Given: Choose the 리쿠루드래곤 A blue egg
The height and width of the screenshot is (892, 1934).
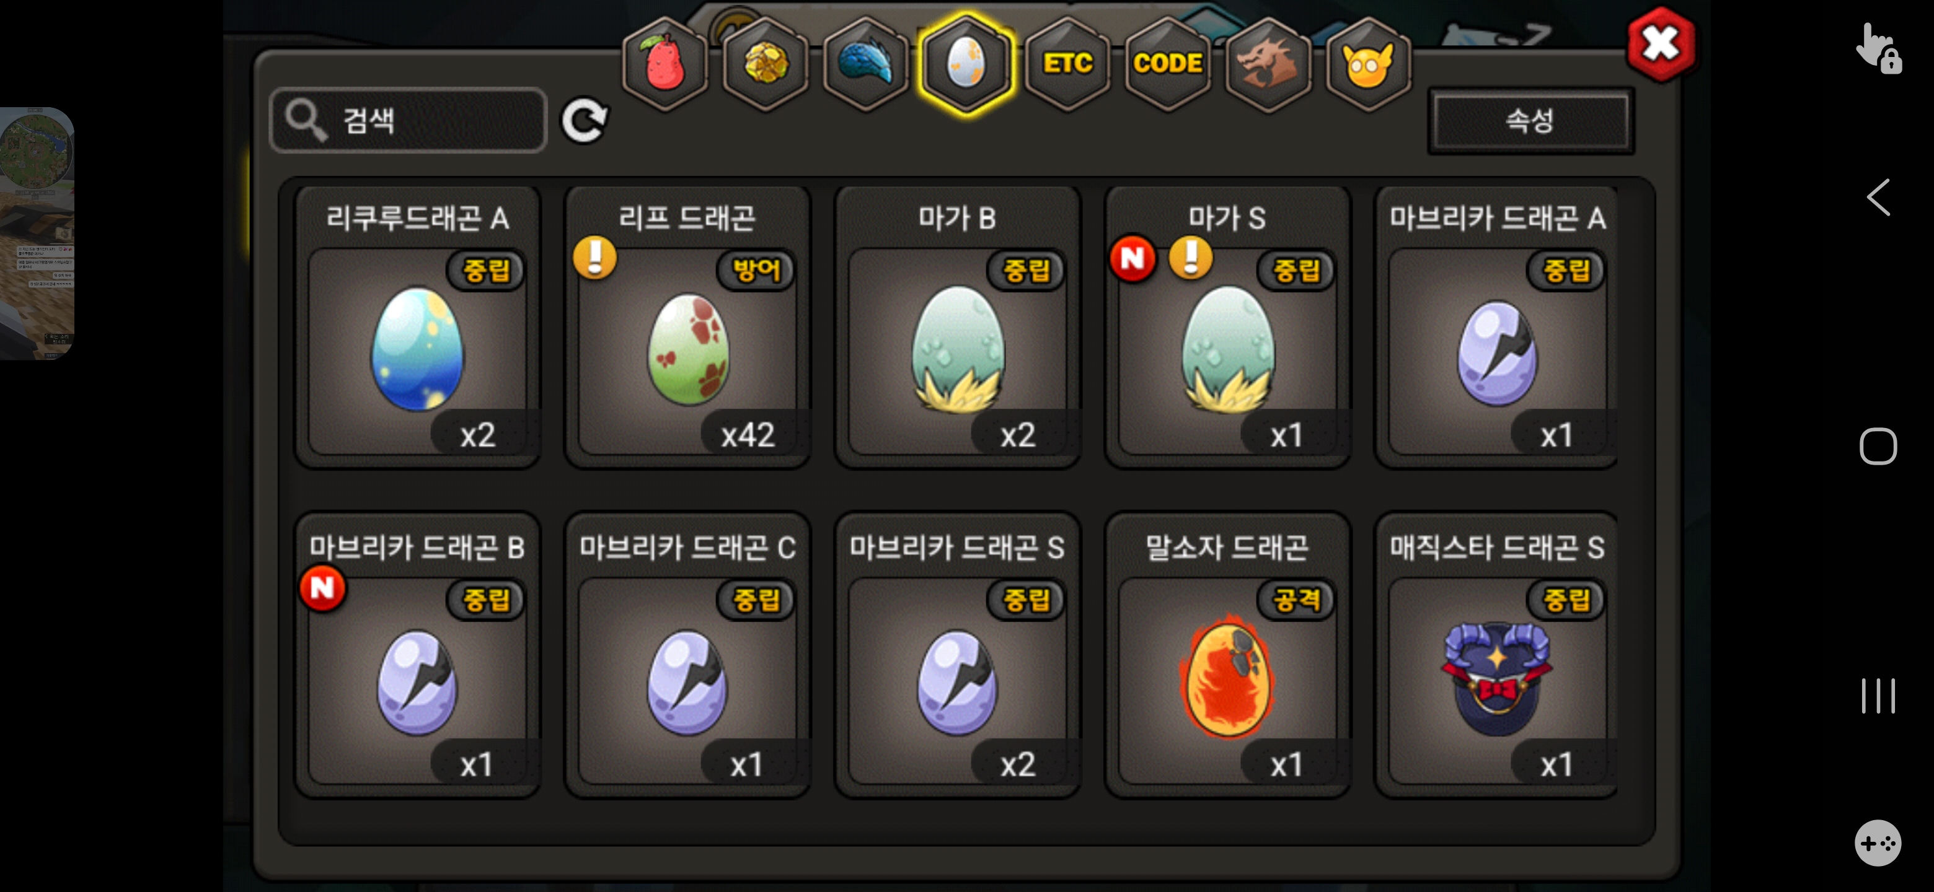Looking at the screenshot, I should 417,328.
